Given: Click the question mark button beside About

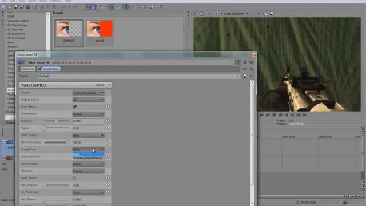Looking at the screenshot, I should (109, 85).
